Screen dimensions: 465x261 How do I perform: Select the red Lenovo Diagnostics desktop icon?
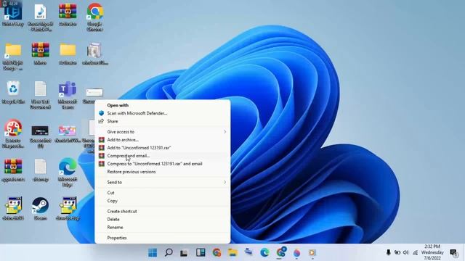tap(13, 133)
